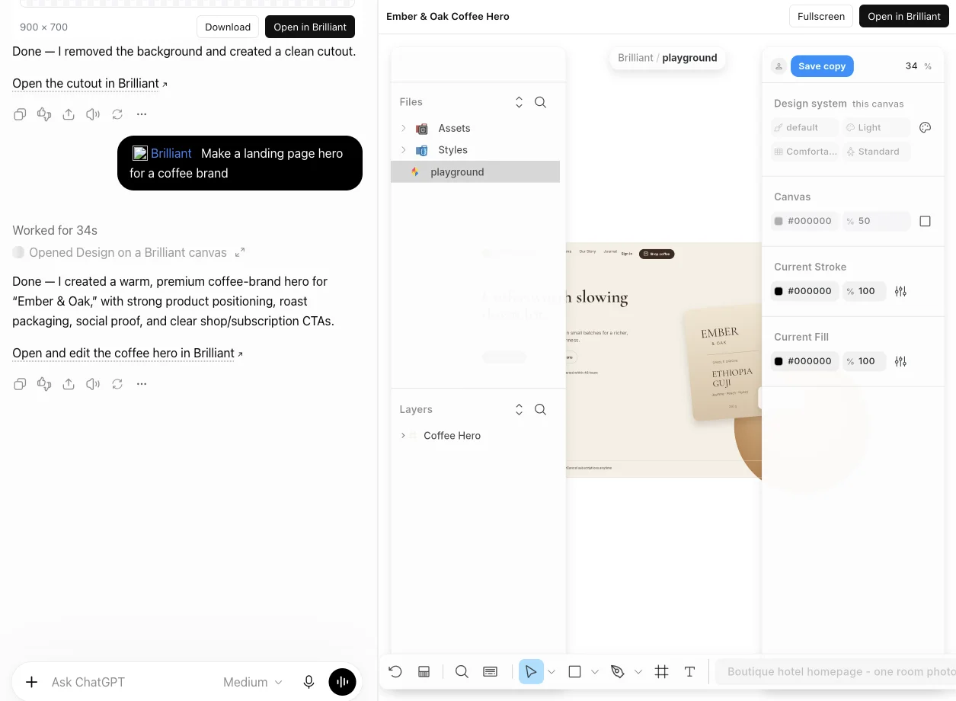Start dictation with the microphone icon

point(309,682)
